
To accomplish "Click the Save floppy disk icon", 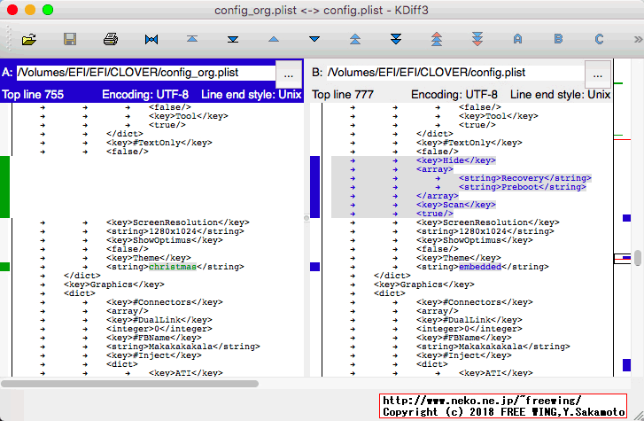I will (x=70, y=40).
